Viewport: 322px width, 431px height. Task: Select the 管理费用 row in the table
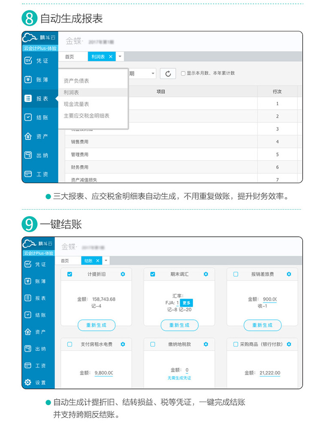coord(183,154)
